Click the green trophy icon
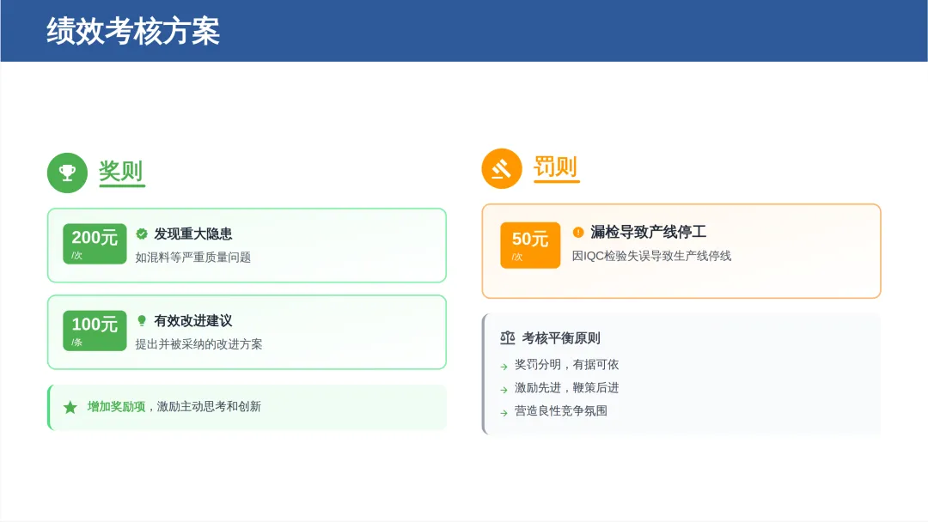This screenshot has width=928, height=522. pos(67,173)
